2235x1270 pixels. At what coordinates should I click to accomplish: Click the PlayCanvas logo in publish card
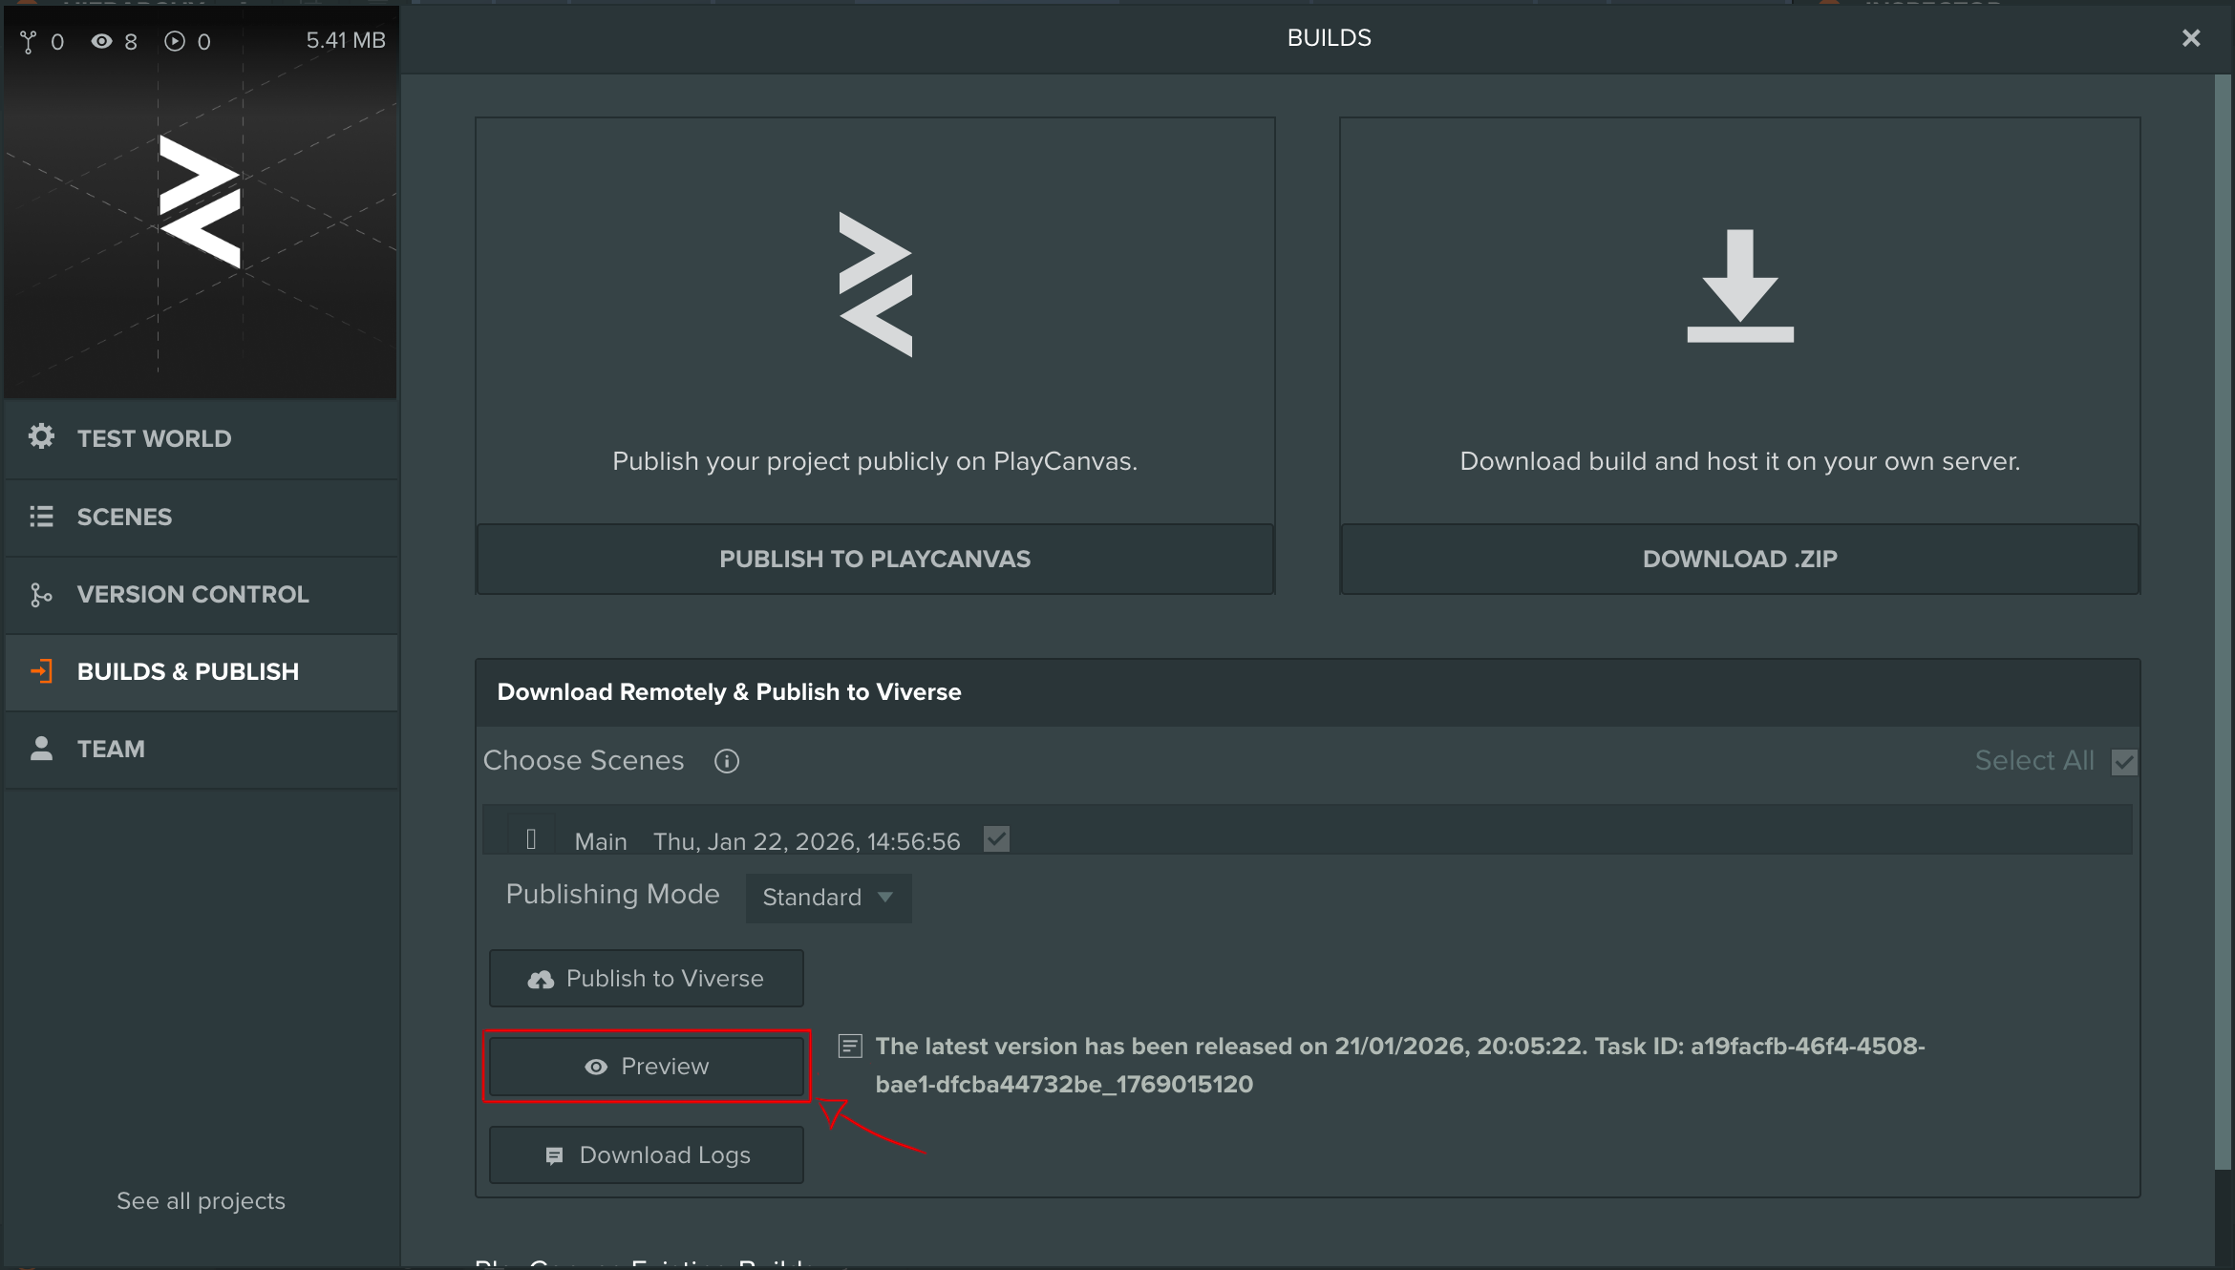click(x=875, y=285)
